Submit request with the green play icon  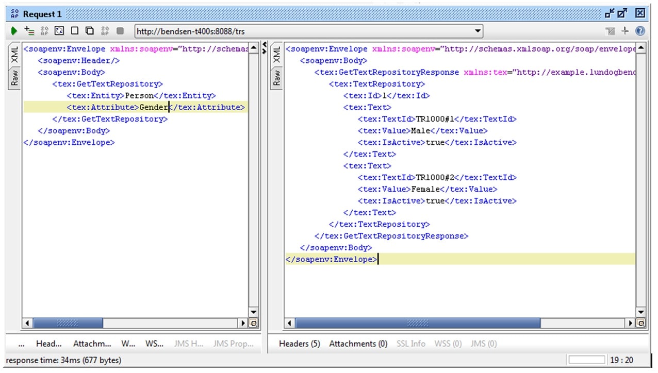click(x=14, y=31)
